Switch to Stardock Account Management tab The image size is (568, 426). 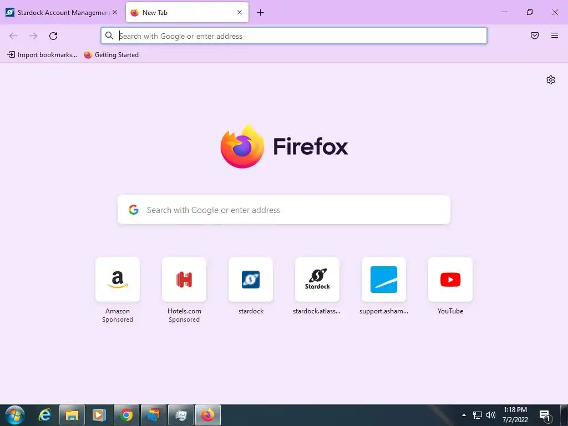[62, 13]
